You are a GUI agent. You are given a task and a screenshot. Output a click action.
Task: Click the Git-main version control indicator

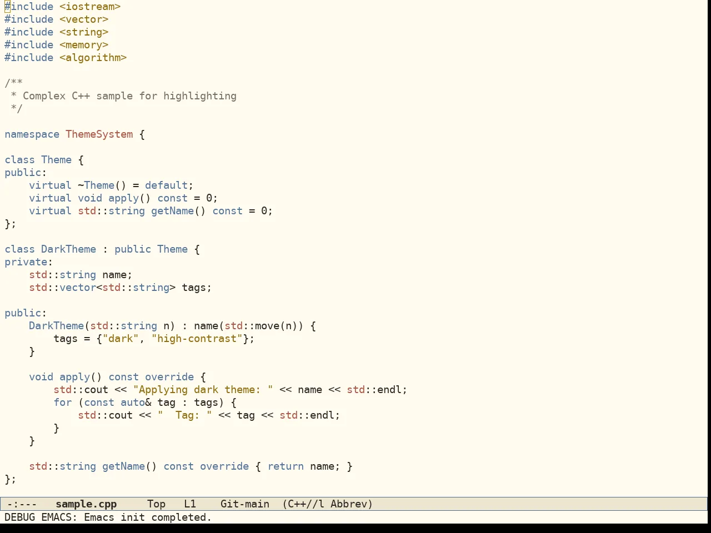[244, 504]
